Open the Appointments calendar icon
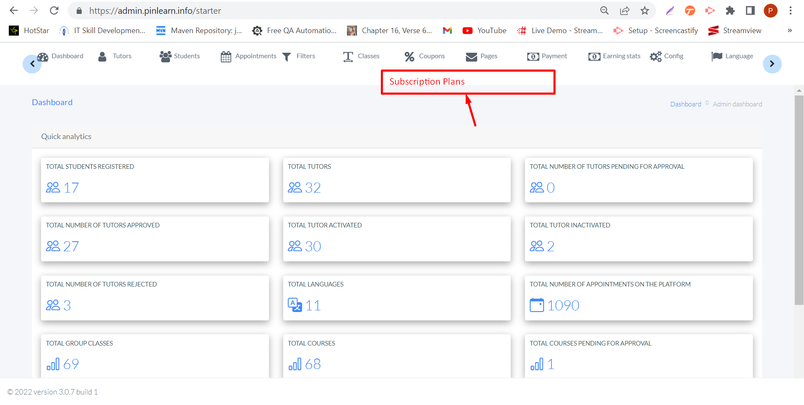The width and height of the screenshot is (804, 405). pyautogui.click(x=226, y=57)
